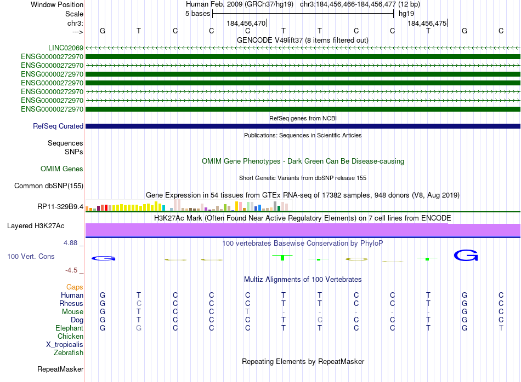Select the Mouse alignment row label
521x382 pixels.
coord(72,312)
